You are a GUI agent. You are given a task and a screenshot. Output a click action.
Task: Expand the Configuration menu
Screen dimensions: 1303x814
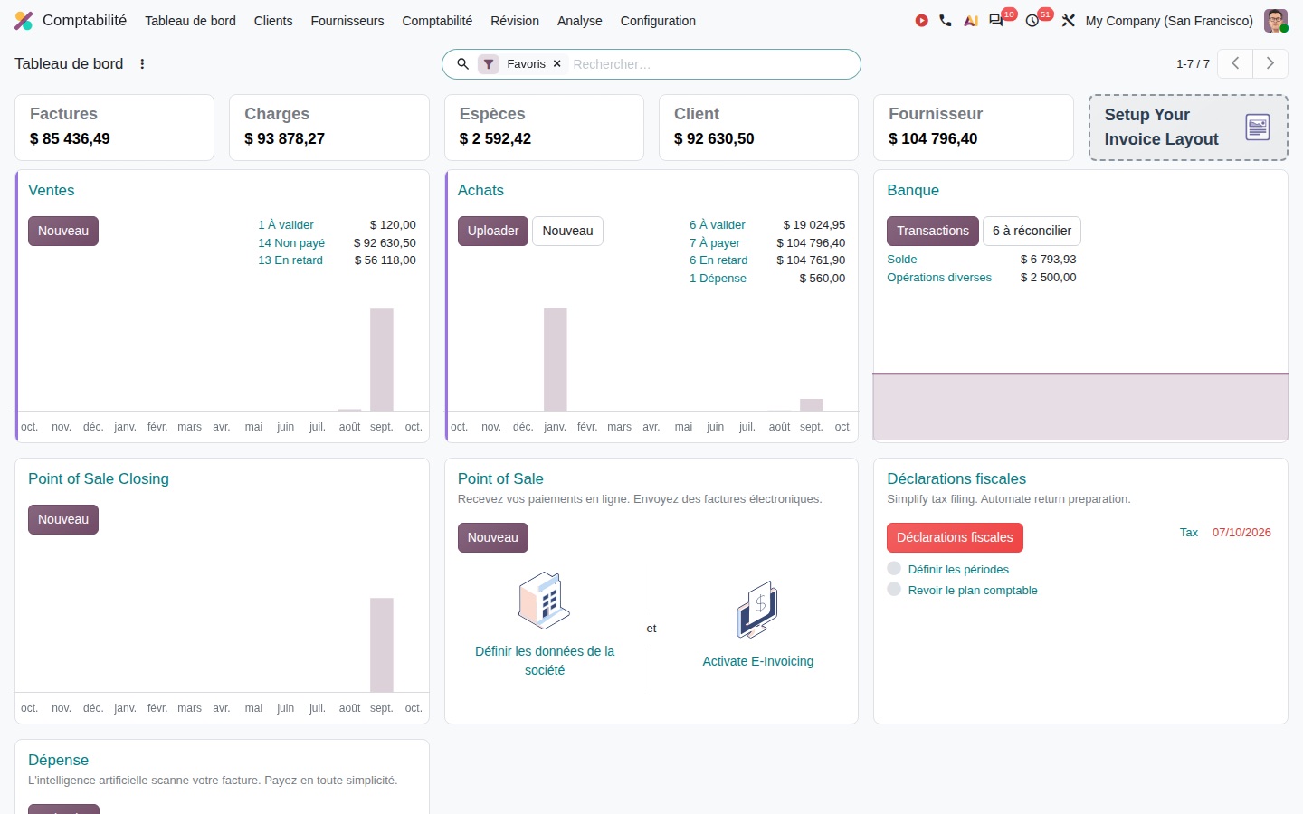[658, 21]
